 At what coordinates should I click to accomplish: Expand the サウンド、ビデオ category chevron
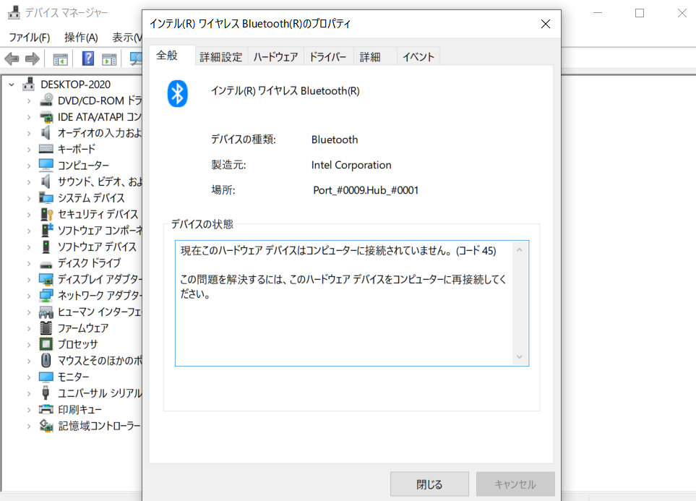(29, 182)
